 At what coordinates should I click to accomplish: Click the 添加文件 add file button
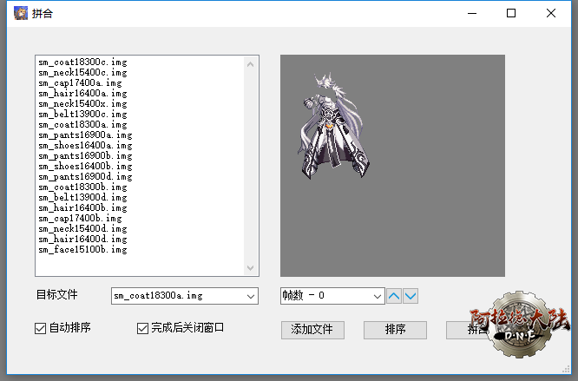[312, 330]
